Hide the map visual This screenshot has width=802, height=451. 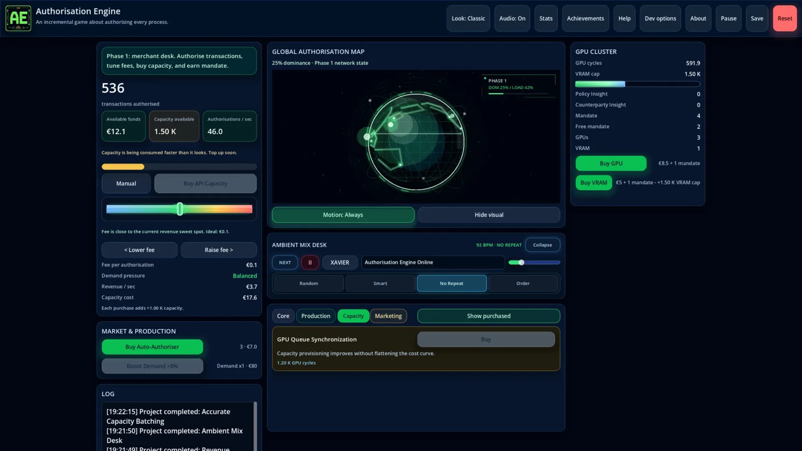point(489,215)
